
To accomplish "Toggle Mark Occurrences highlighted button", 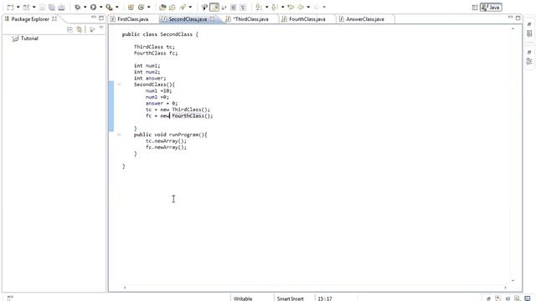I will click(214, 8).
